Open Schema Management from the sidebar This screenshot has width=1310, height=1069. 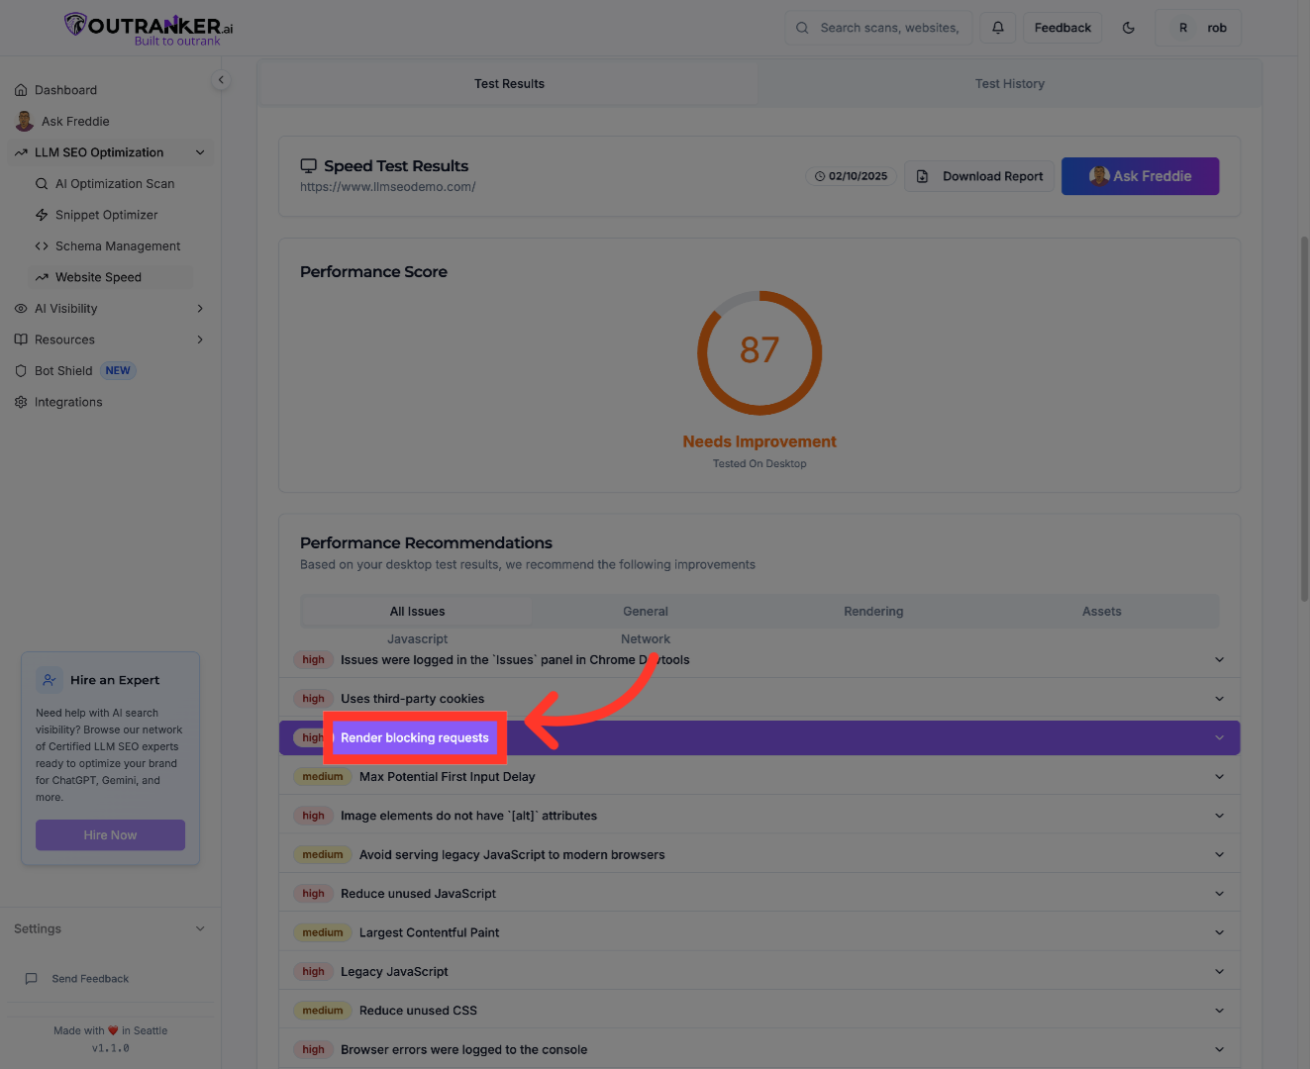116,245
